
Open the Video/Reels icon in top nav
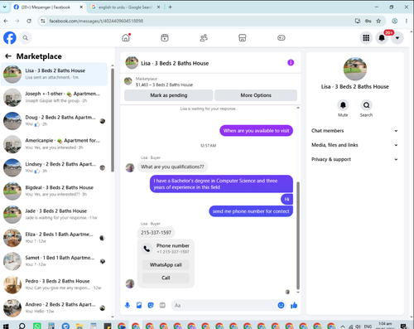pyautogui.click(x=165, y=37)
